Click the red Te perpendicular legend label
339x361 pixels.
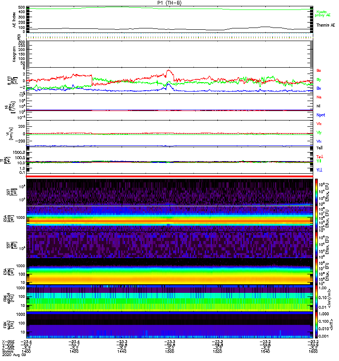coord(320,157)
